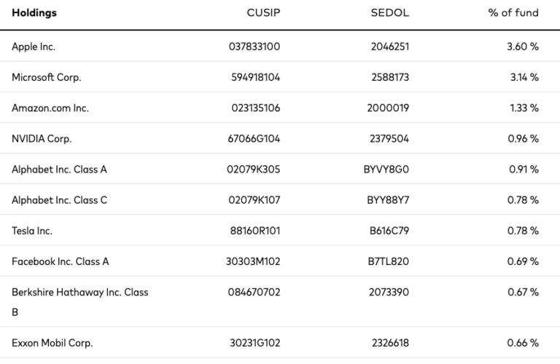Choose the NVIDIA Corp. row name
This screenshot has width=560, height=364.
click(42, 138)
